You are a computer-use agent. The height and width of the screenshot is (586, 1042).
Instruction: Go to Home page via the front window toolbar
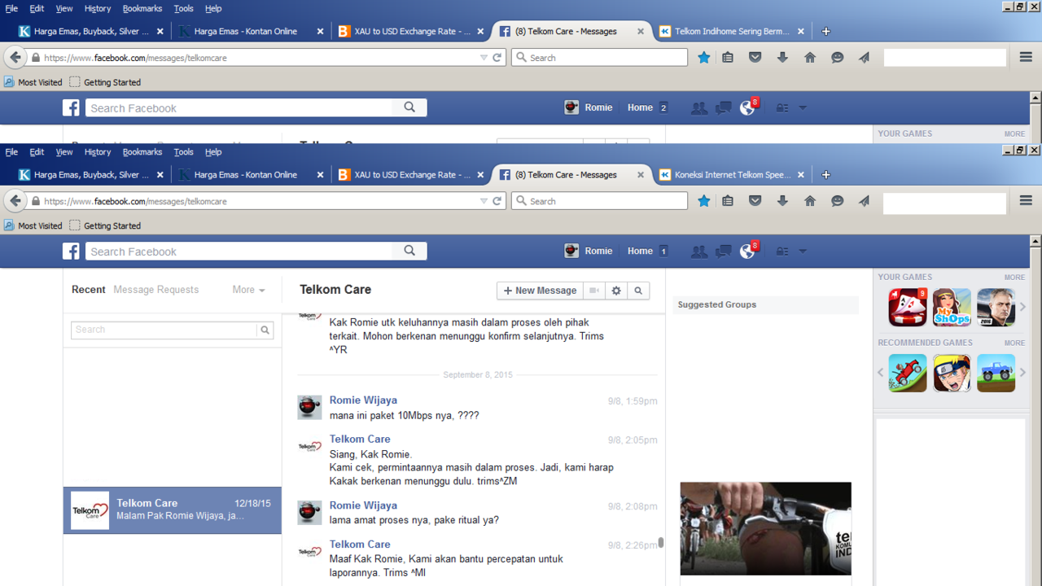tap(810, 201)
